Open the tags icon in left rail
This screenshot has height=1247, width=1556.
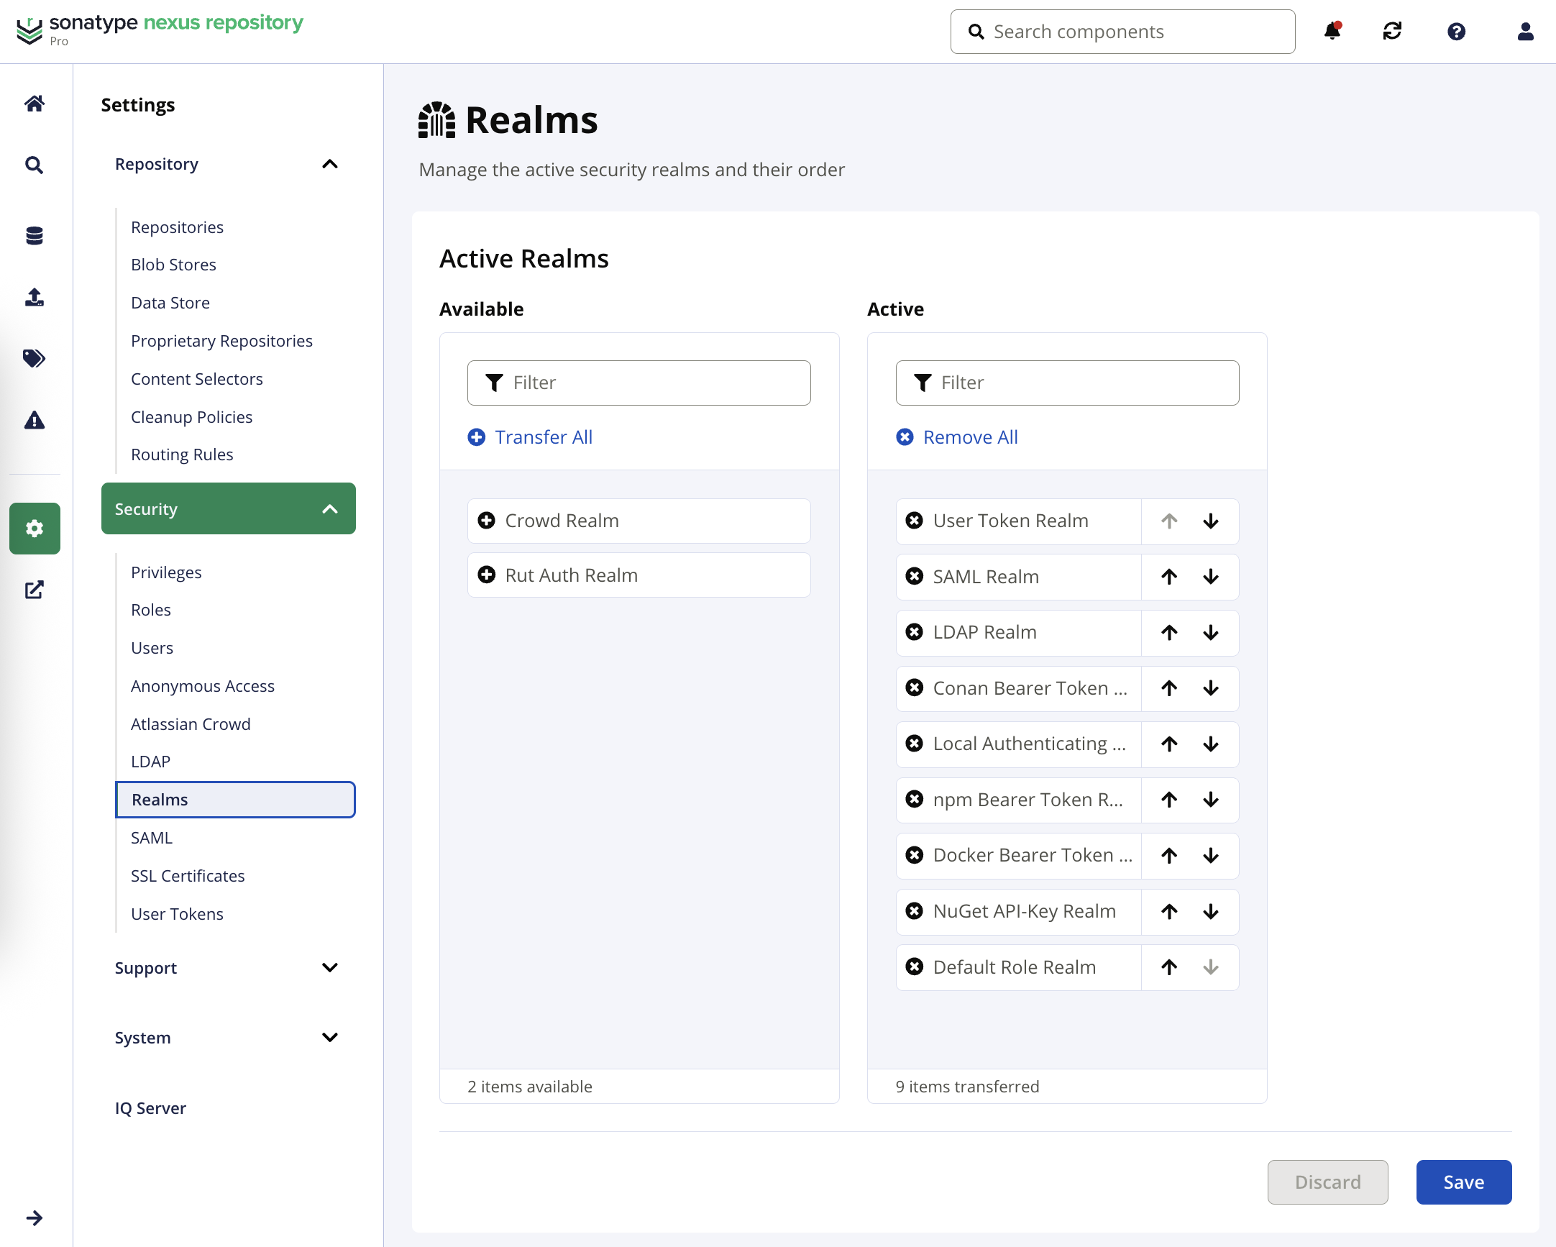(34, 358)
